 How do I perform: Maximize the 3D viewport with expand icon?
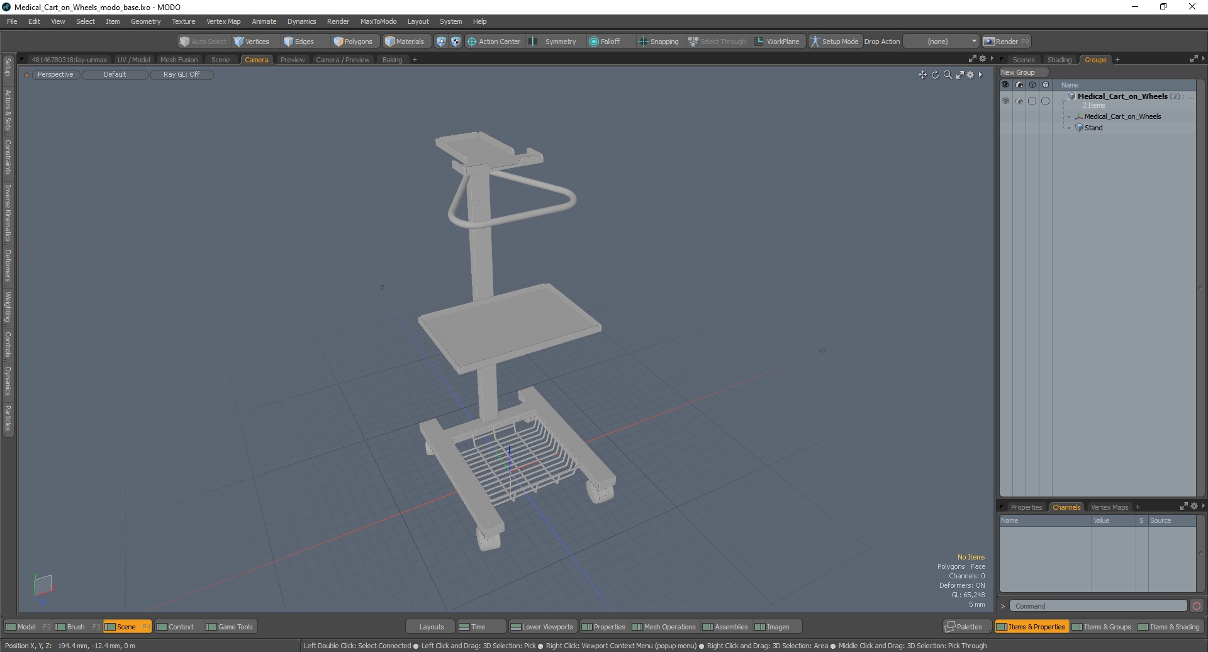click(959, 75)
